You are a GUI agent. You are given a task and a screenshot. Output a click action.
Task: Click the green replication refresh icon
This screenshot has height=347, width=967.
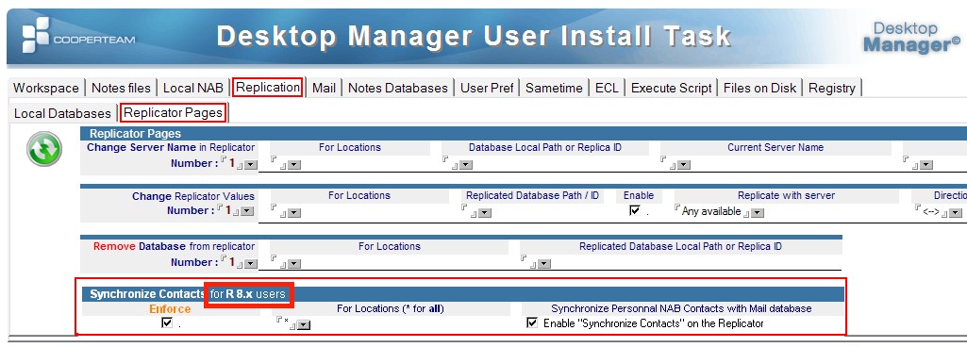[44, 149]
